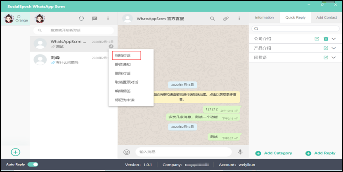Add a new account with plus icon
Image resolution: width=343 pixels, height=172 pixels.
click(x=16, y=152)
